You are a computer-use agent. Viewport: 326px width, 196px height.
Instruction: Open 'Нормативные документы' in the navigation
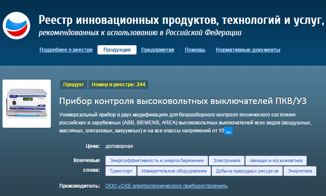click(x=248, y=50)
